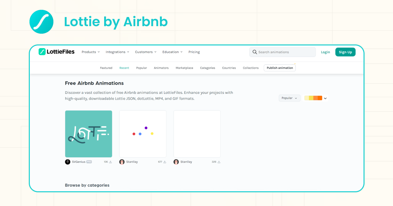Open the Marketplace tab
The height and width of the screenshot is (206, 393).
click(184, 68)
